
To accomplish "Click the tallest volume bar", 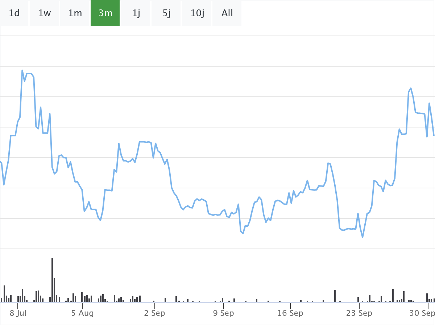I will (52, 280).
